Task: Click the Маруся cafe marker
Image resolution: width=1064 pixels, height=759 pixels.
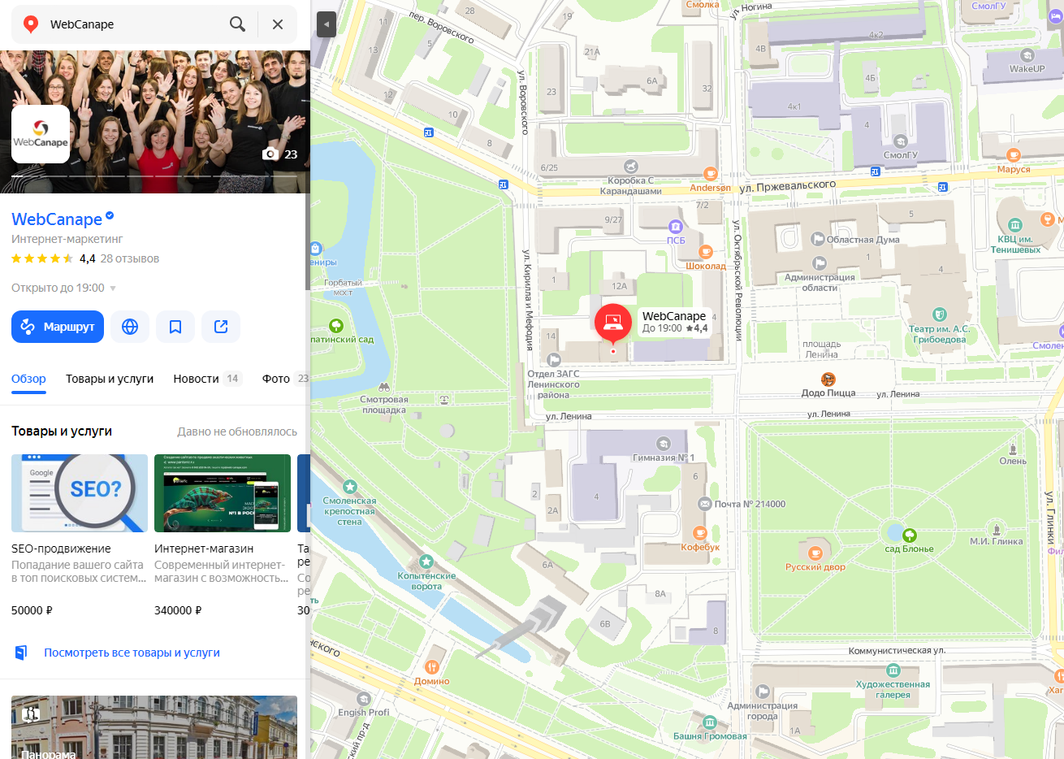Action: point(1014,155)
